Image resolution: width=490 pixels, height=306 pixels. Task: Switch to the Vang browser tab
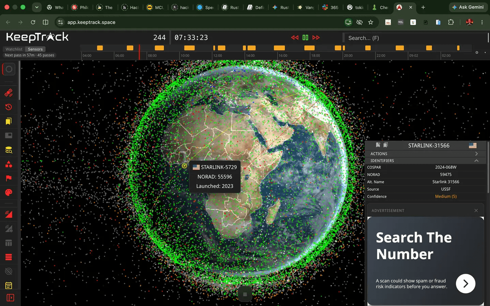click(305, 7)
